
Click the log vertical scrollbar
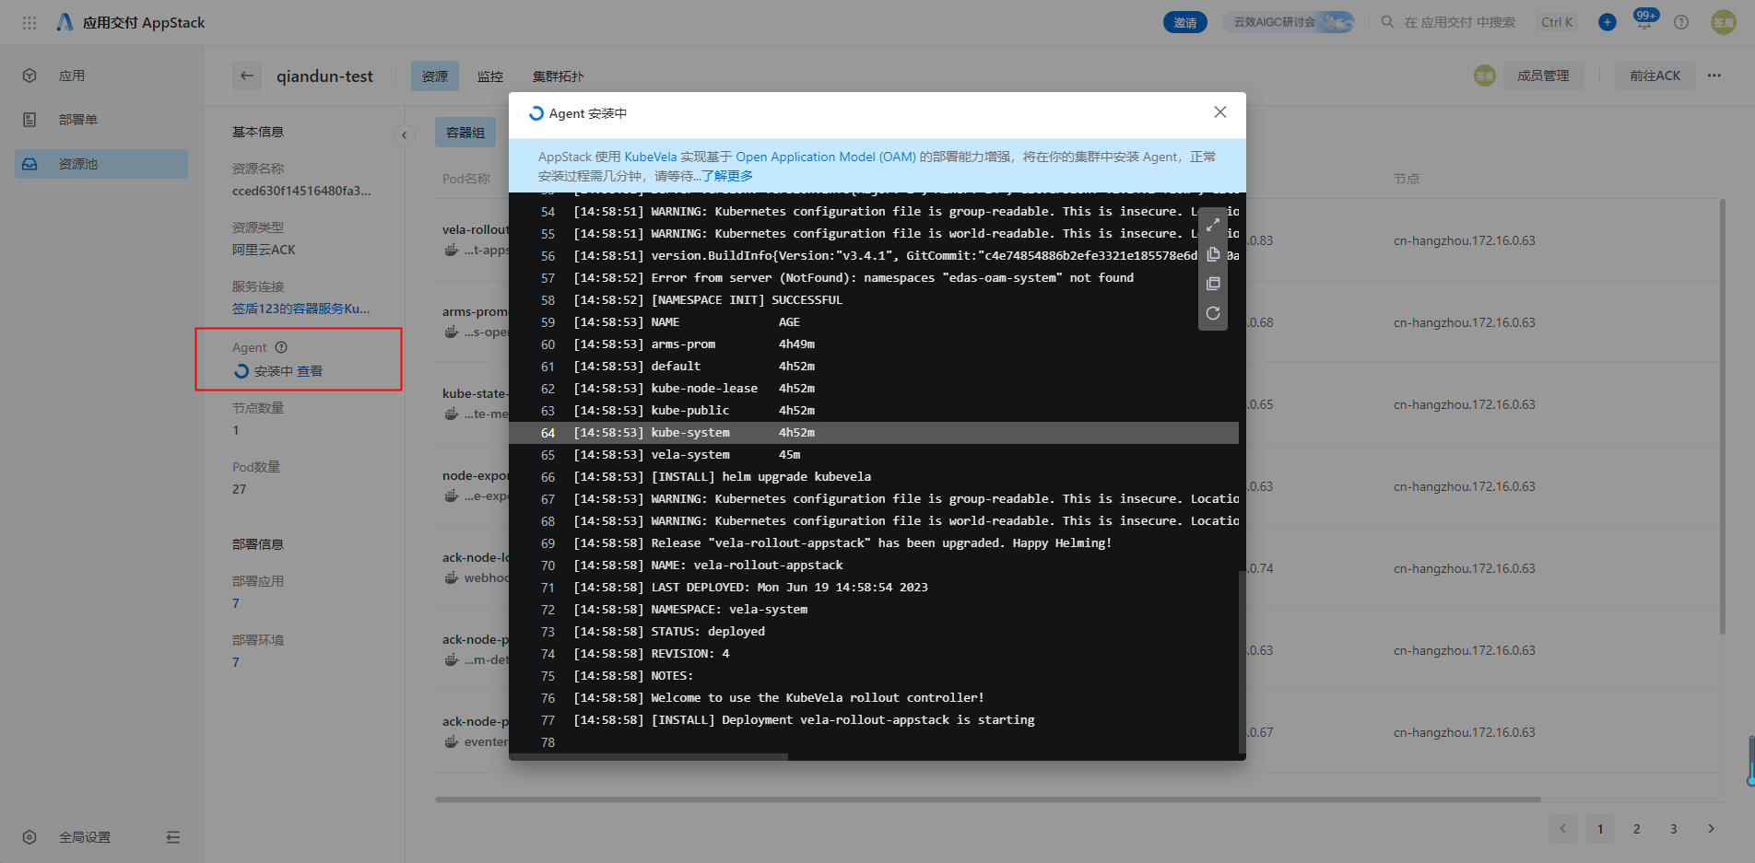[x=1242, y=663]
